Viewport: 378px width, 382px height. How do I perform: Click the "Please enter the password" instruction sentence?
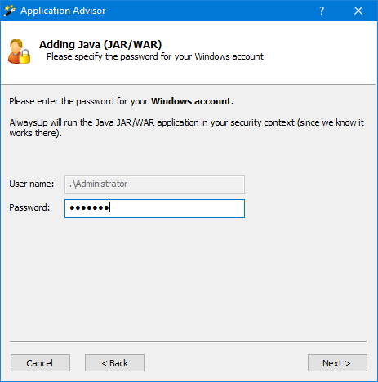click(121, 101)
